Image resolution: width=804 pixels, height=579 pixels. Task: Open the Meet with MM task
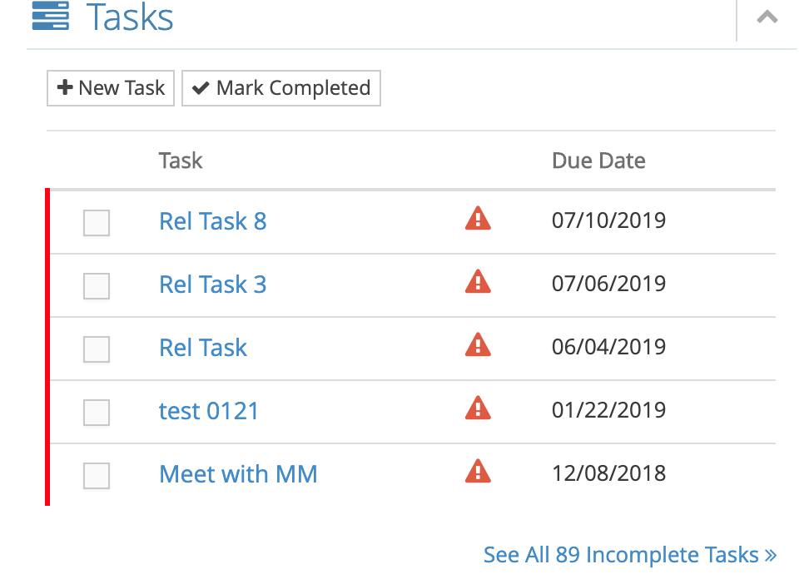[238, 474]
